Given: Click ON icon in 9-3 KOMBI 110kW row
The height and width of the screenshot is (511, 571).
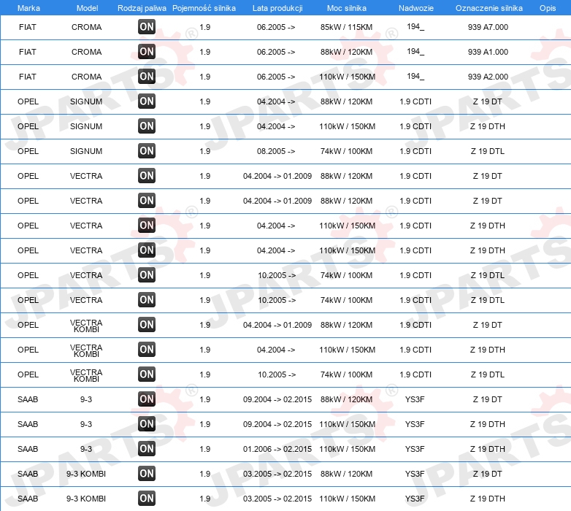Looking at the screenshot, I should (x=147, y=499).
